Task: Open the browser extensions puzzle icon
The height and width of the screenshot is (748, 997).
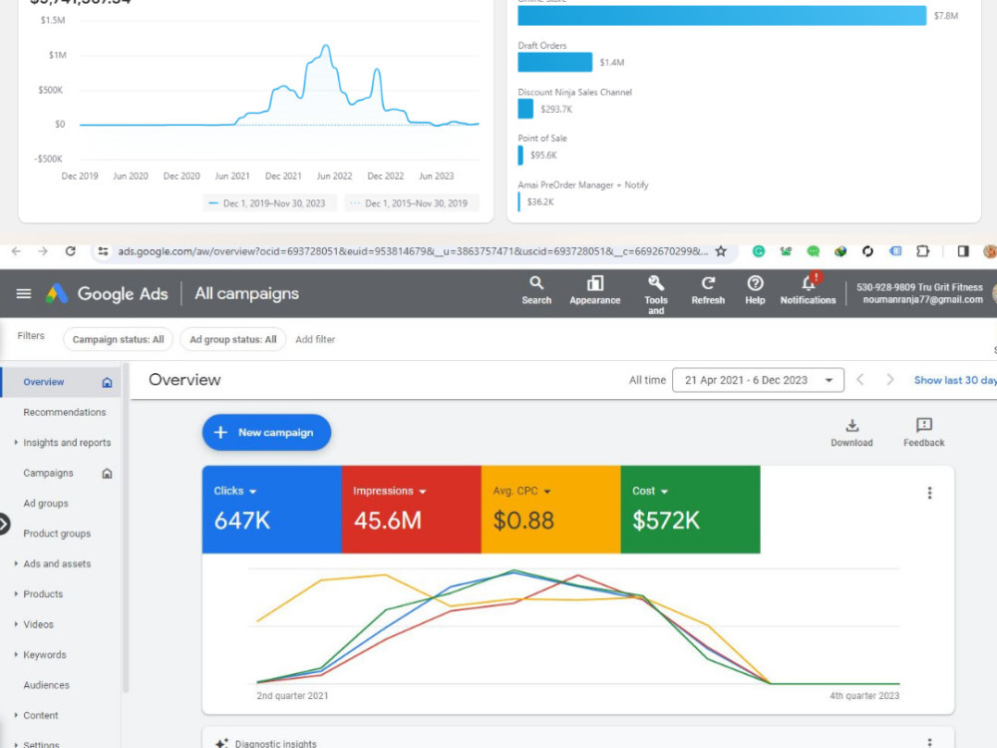Action: pos(922,251)
